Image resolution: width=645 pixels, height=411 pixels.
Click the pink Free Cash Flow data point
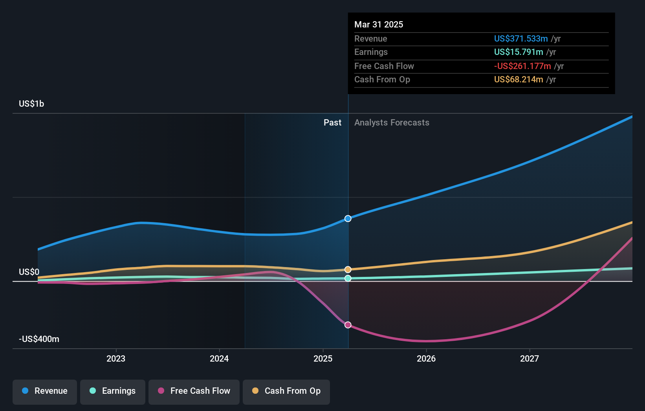pyautogui.click(x=348, y=325)
